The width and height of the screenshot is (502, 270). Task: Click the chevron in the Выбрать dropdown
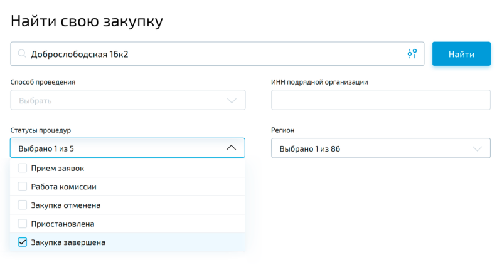pyautogui.click(x=232, y=101)
